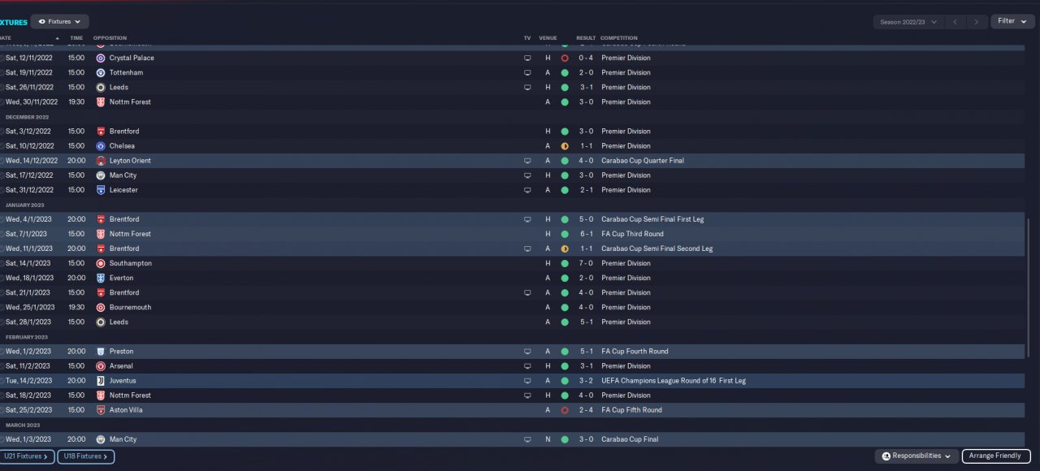Click the Juventus club badge
1040x471 pixels.
[101, 381]
